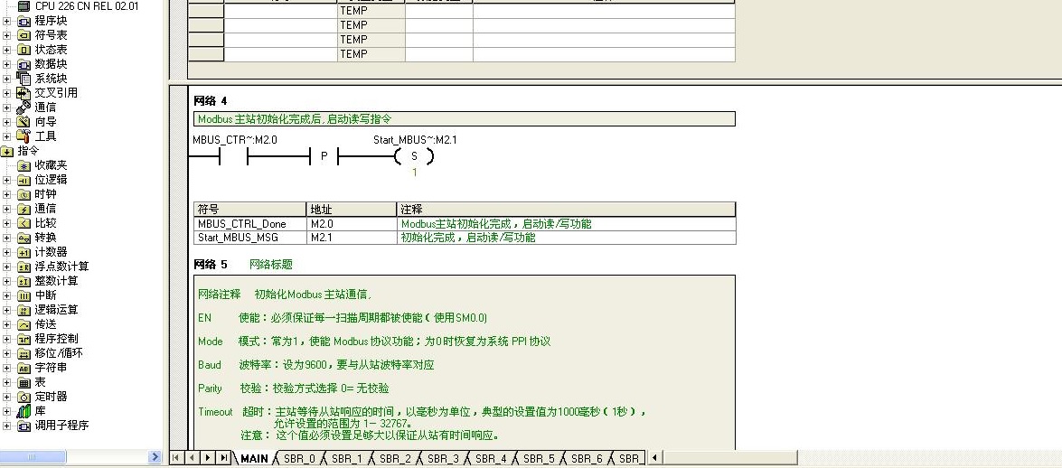Screen dimensions: 1062x468
Task: Expand the 表 table instructions folder
Action: (6, 382)
